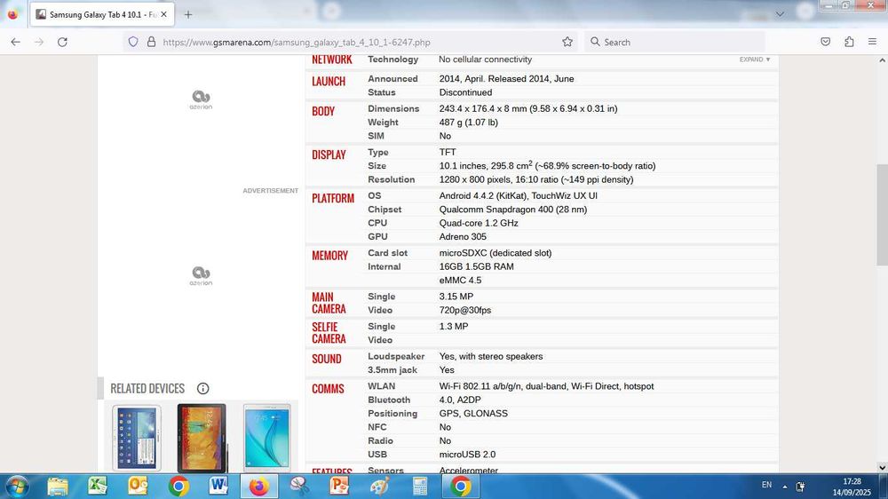The image size is (888, 499).
Task: Open Paint from the taskbar
Action: point(379,486)
